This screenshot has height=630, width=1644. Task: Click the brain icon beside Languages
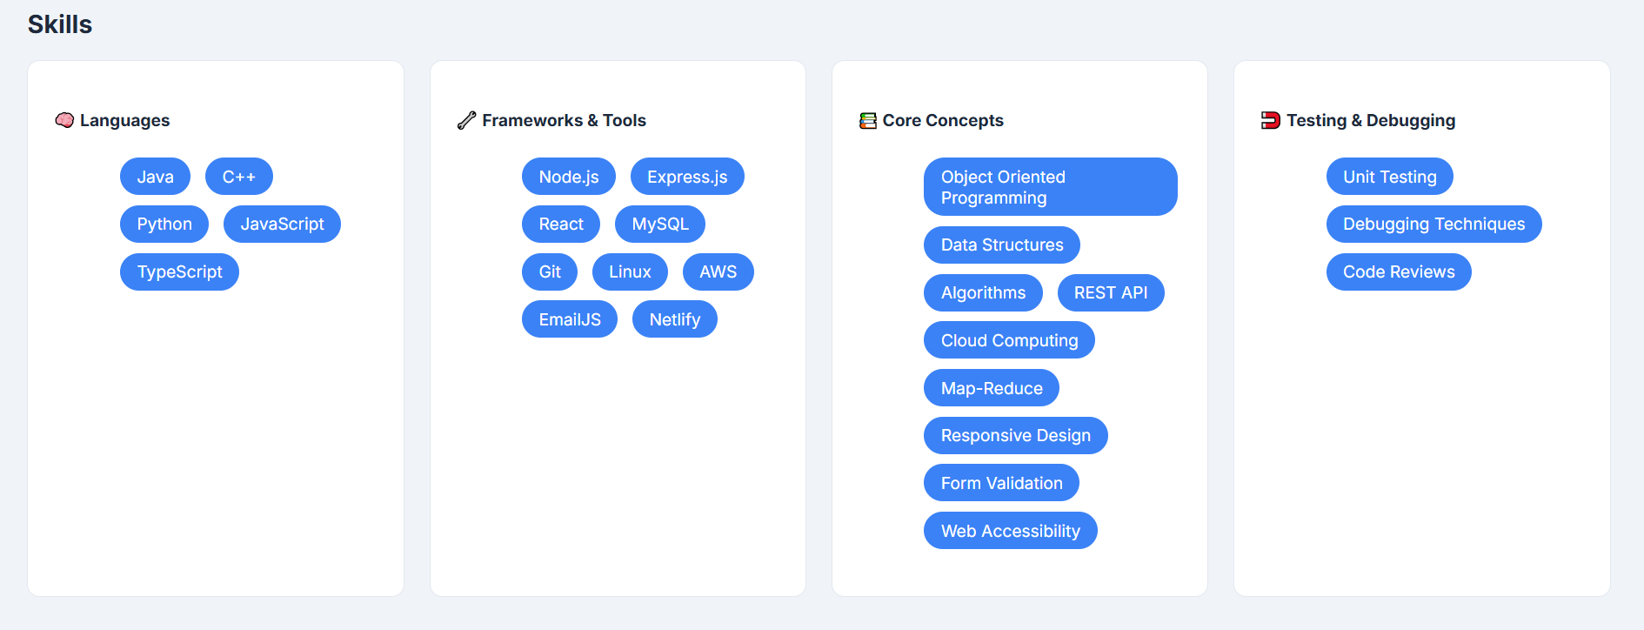(64, 120)
